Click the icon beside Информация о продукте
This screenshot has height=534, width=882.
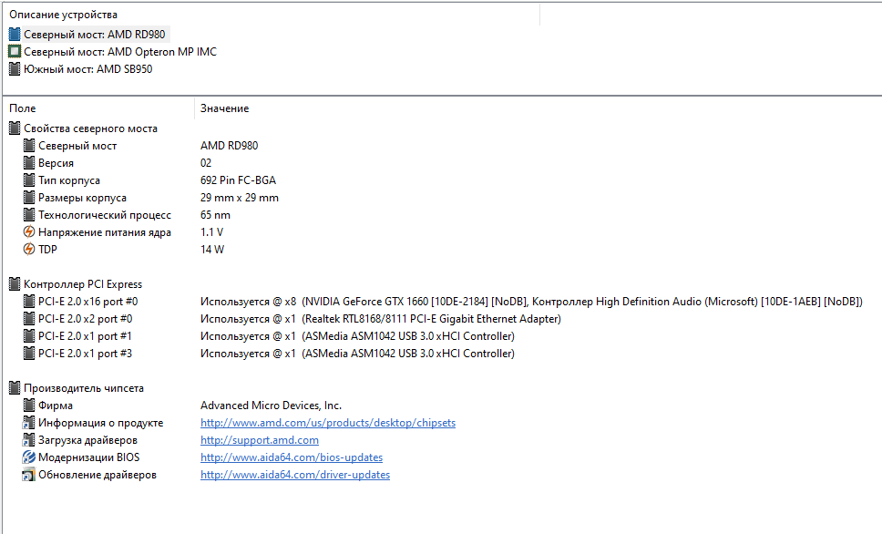[x=29, y=423]
